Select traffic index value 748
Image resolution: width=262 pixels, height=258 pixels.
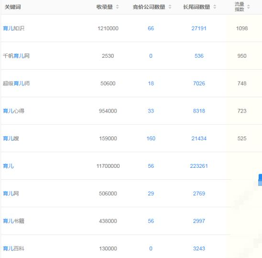pos(242,83)
